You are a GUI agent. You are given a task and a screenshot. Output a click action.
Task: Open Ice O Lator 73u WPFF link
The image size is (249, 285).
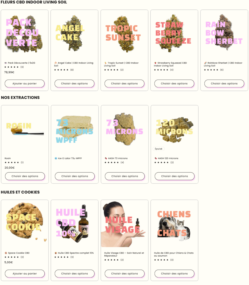tap(70, 158)
